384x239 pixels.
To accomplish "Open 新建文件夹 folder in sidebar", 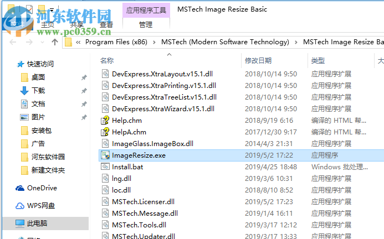I will [x=48, y=170].
